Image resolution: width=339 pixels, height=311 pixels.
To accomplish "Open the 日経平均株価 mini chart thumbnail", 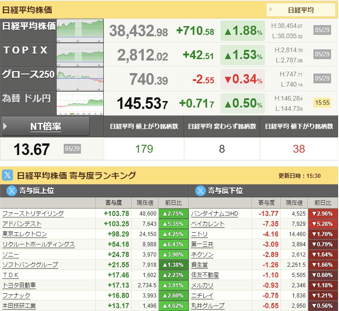I will [x=80, y=31].
